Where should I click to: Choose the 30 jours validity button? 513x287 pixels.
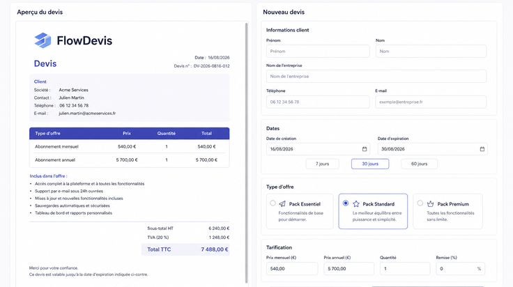370,164
